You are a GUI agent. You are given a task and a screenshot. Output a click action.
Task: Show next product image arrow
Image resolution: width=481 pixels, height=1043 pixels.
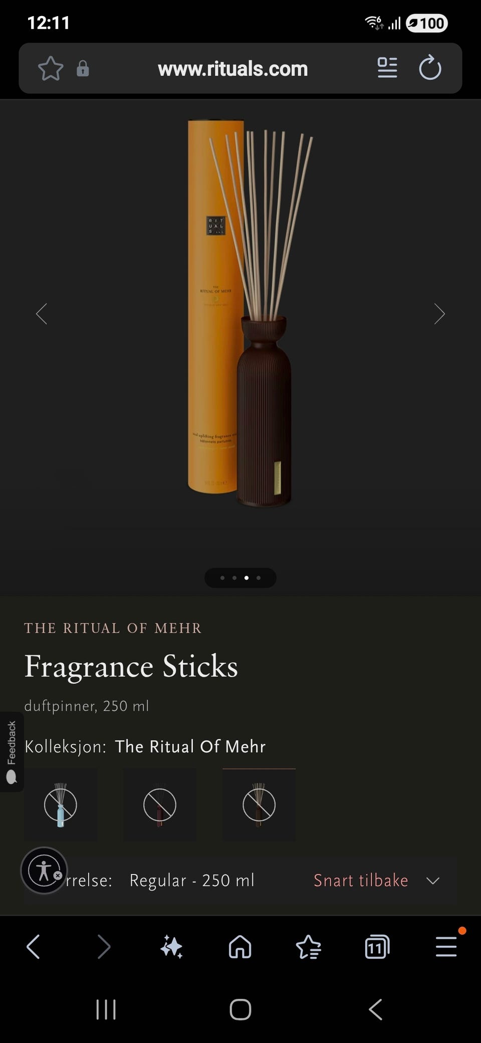pos(439,314)
